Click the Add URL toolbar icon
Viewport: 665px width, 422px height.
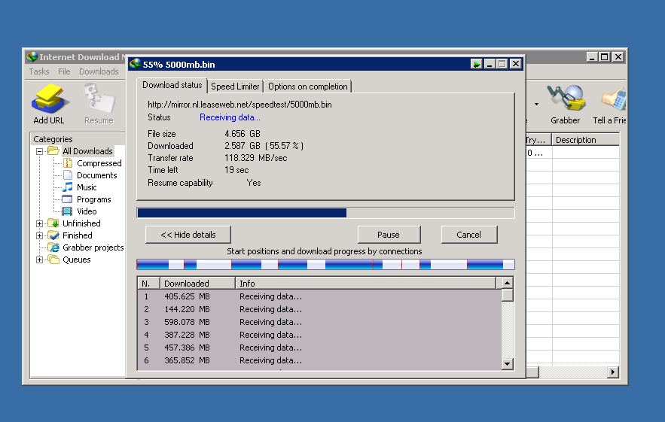(x=49, y=99)
